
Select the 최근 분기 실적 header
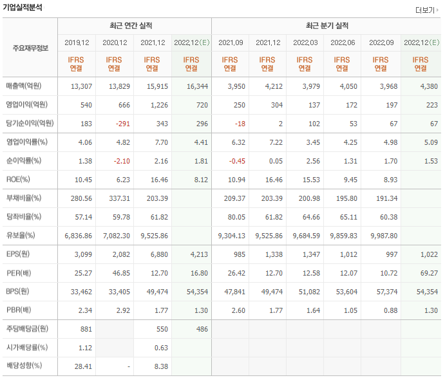click(327, 26)
